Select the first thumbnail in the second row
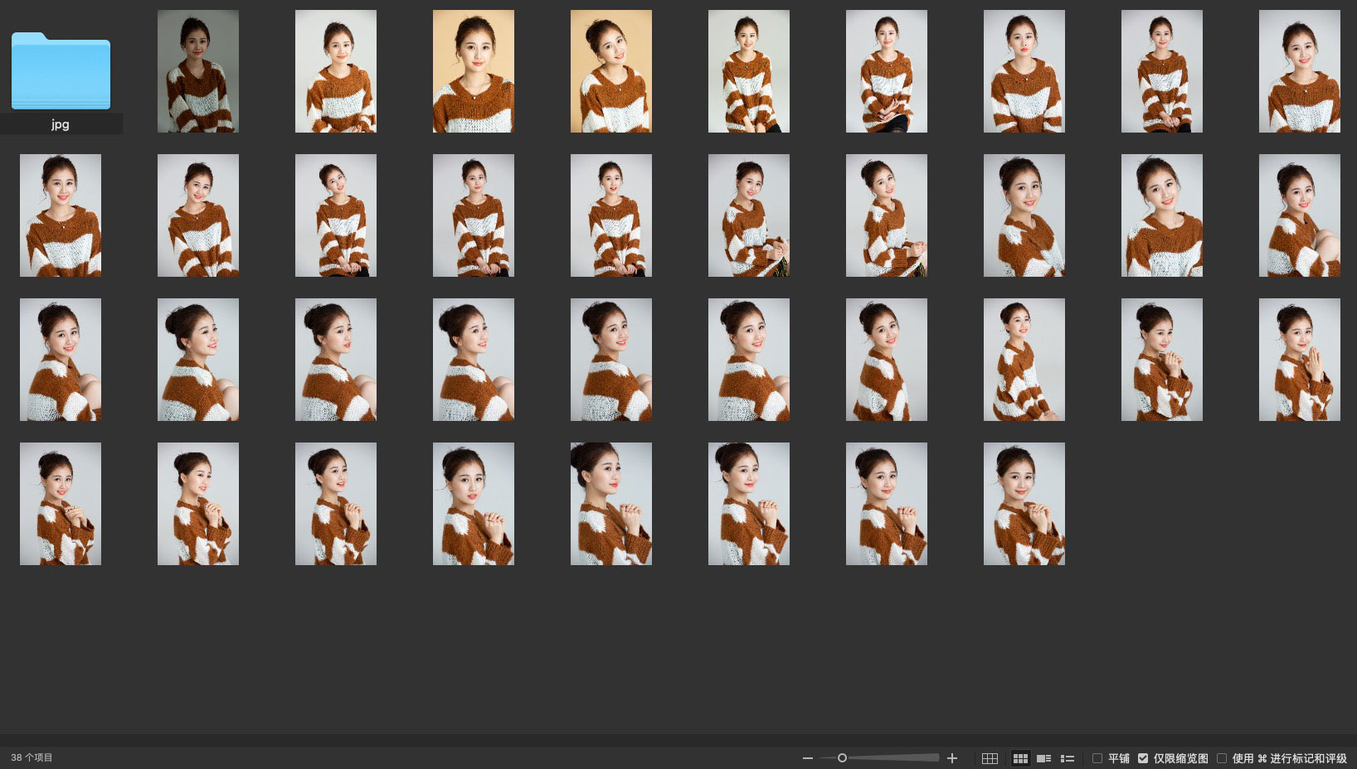The height and width of the screenshot is (769, 1357). coord(61,215)
